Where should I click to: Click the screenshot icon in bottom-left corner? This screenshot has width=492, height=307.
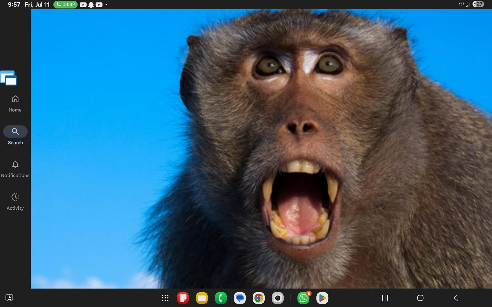9,298
